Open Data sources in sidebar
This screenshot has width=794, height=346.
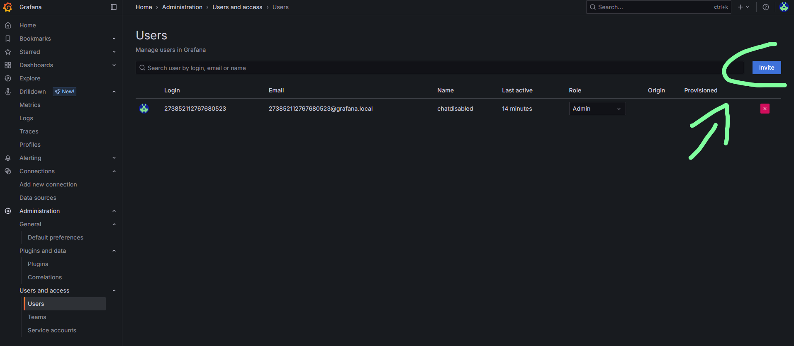click(x=38, y=198)
